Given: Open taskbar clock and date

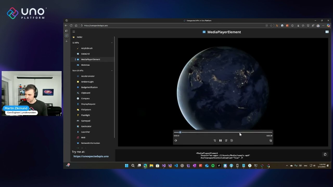Looking at the screenshot, I should pyautogui.click(x=322, y=166).
